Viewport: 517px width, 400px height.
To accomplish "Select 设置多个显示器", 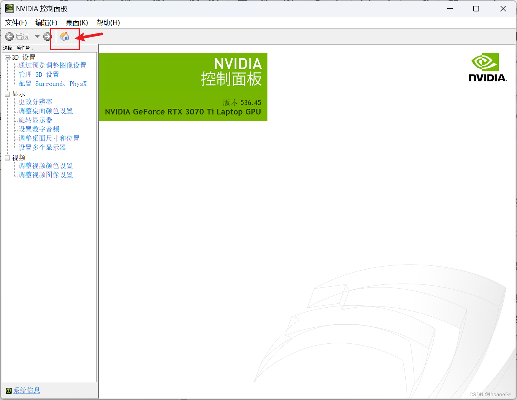I will tap(42, 148).
